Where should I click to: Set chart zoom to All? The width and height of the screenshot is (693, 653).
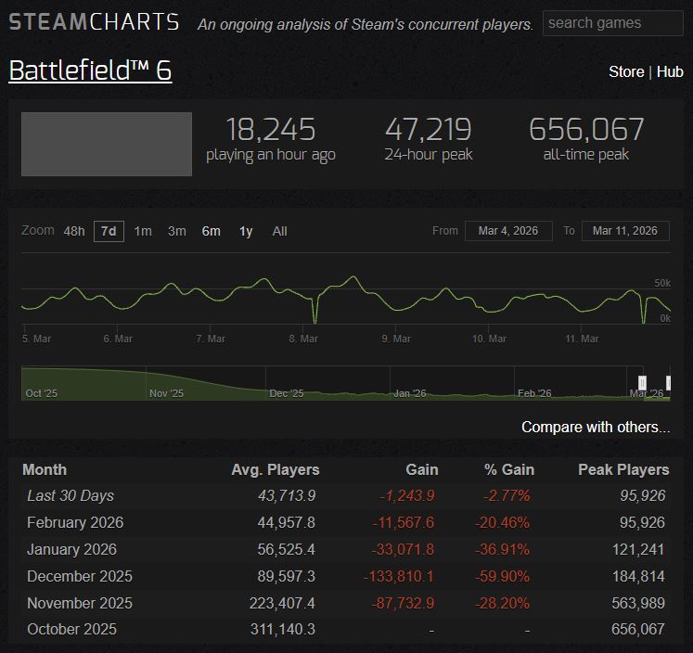(x=280, y=231)
